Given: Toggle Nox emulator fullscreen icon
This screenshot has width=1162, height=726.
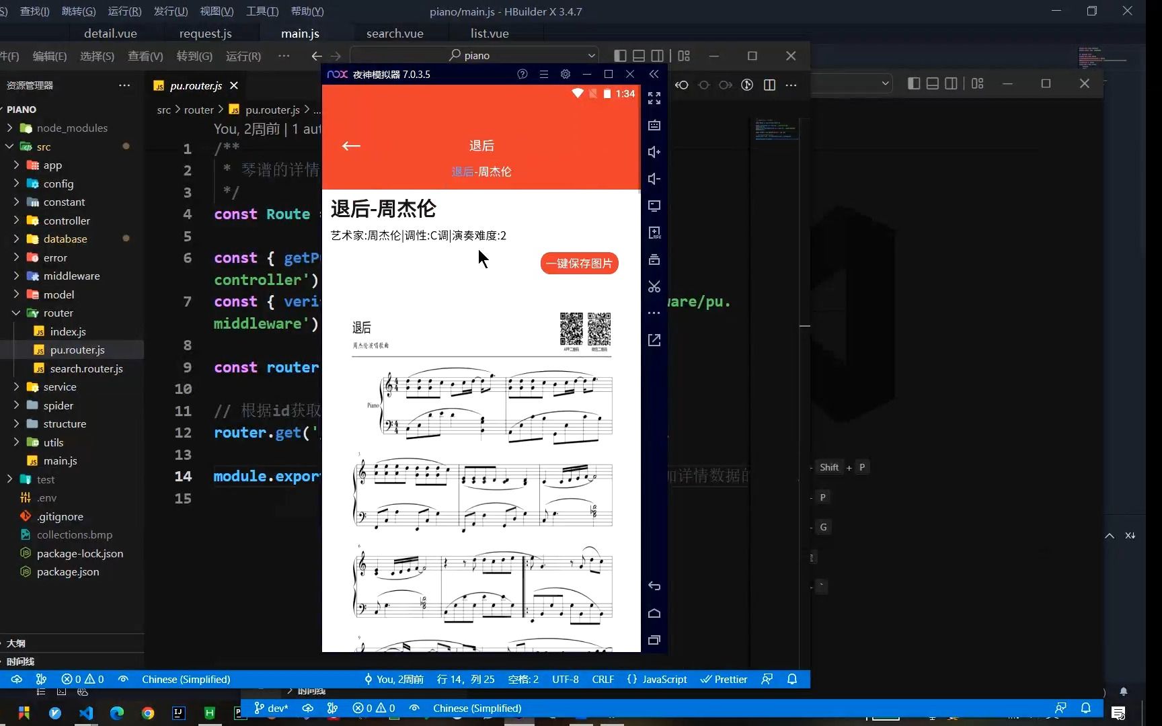Looking at the screenshot, I should click(654, 99).
